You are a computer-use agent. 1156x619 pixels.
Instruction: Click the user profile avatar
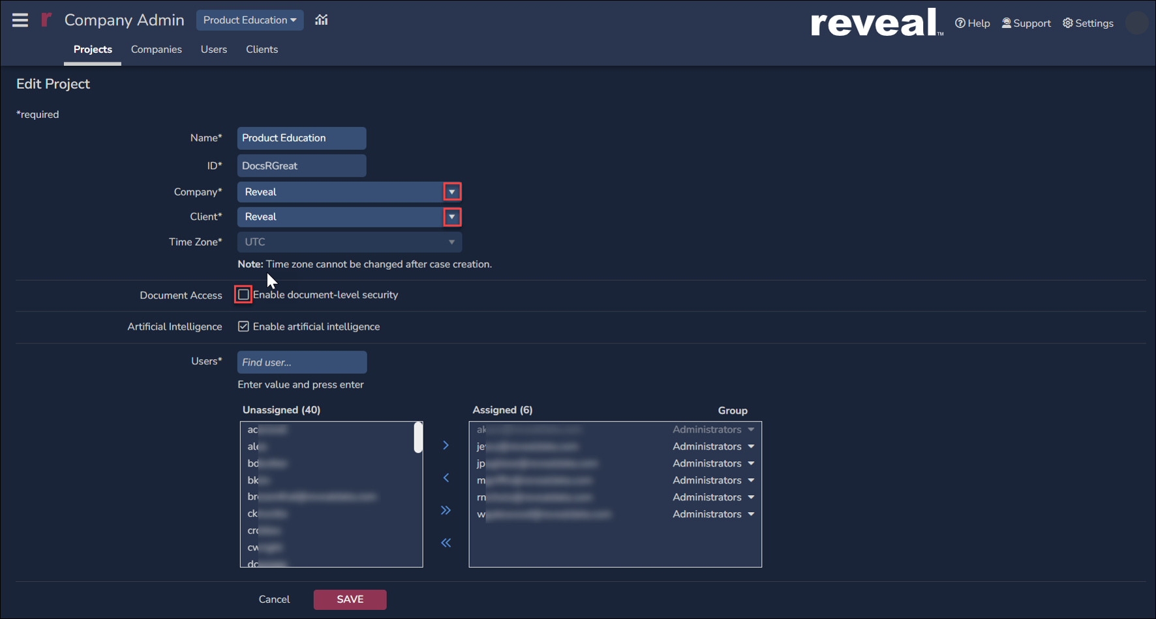[x=1137, y=23]
